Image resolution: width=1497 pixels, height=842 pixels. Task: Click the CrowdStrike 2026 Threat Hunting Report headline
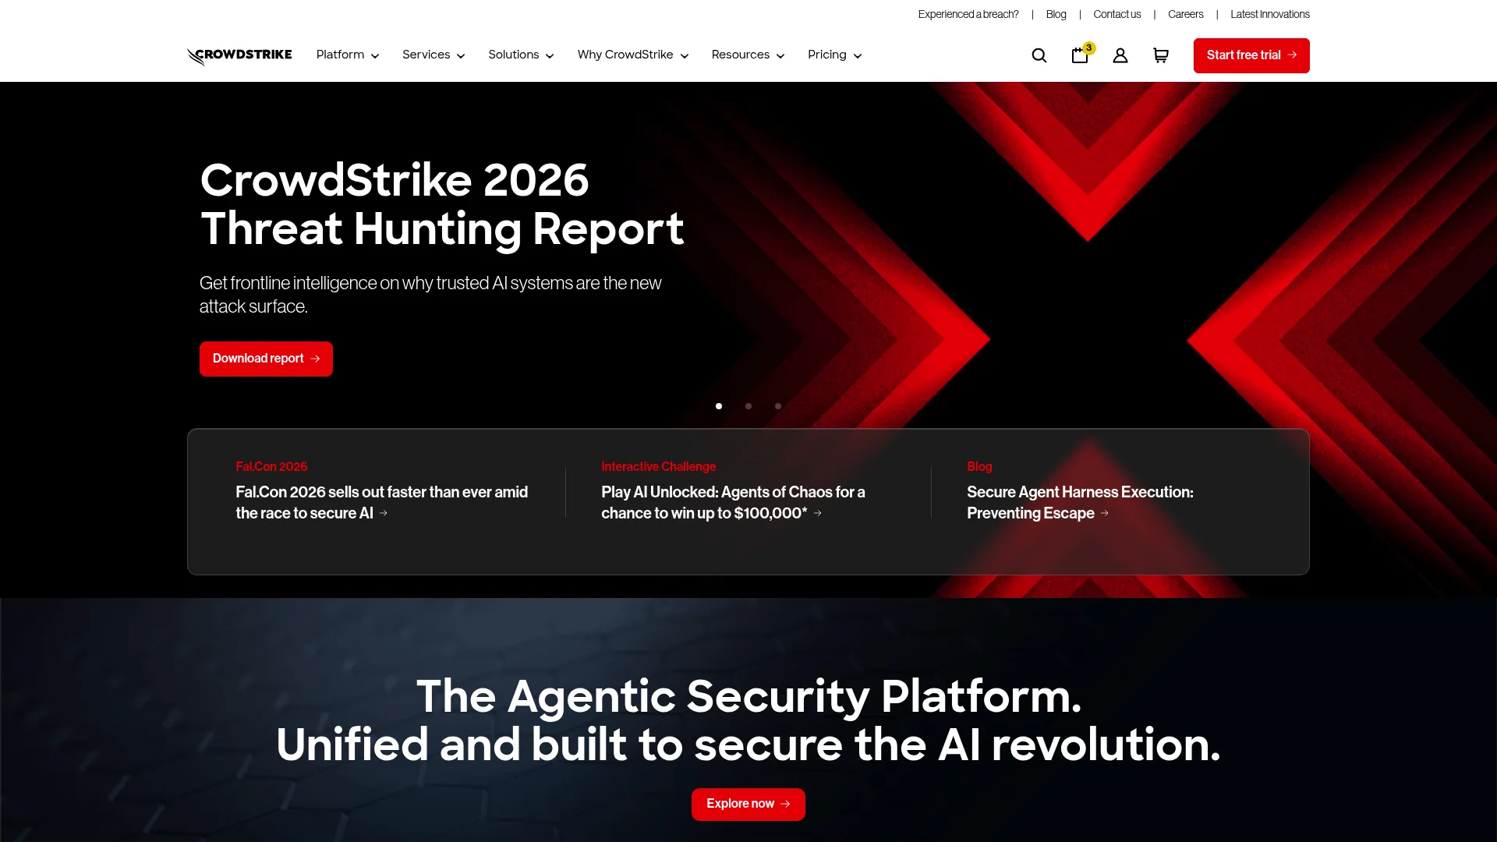pyautogui.click(x=442, y=204)
